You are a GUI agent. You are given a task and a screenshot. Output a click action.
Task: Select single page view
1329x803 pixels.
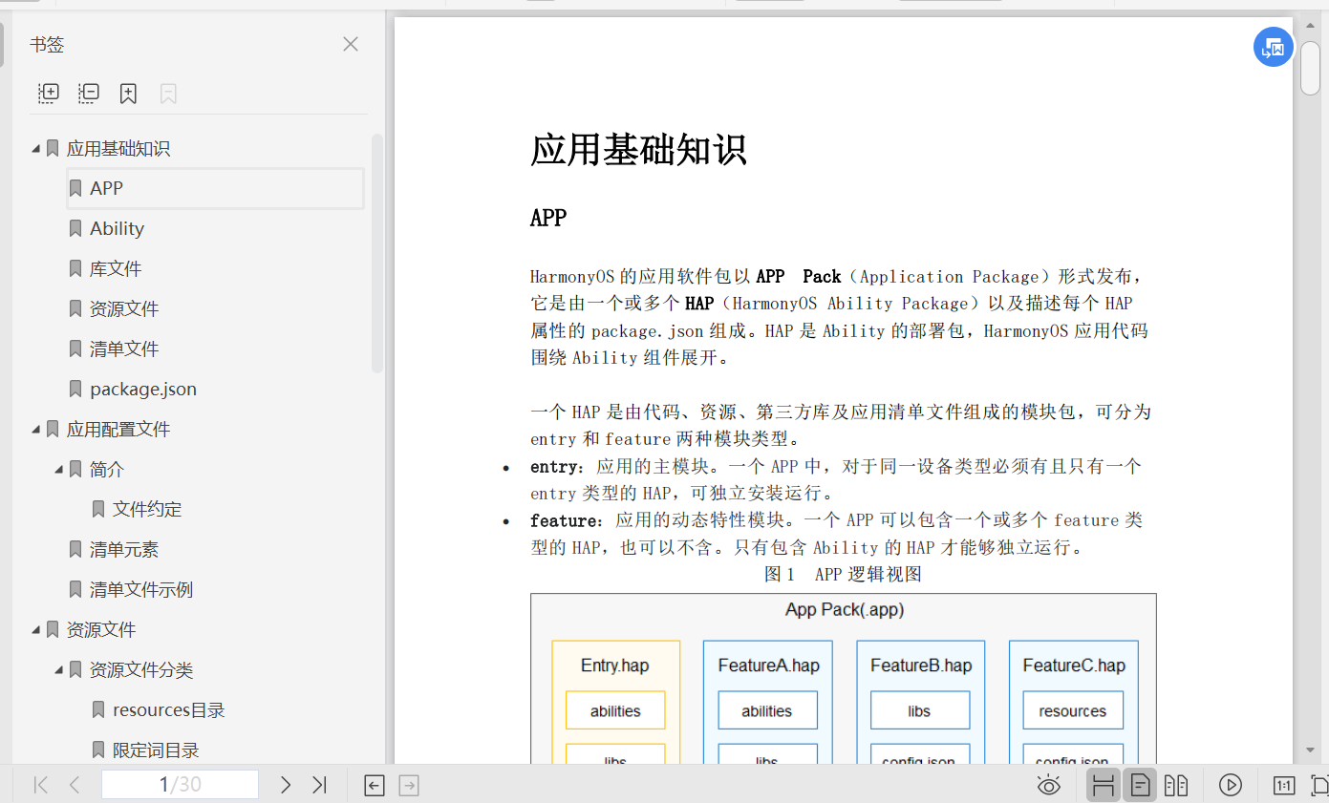click(x=1140, y=786)
